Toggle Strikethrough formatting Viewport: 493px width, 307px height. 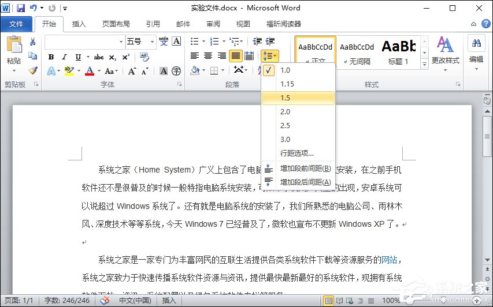[98, 57]
